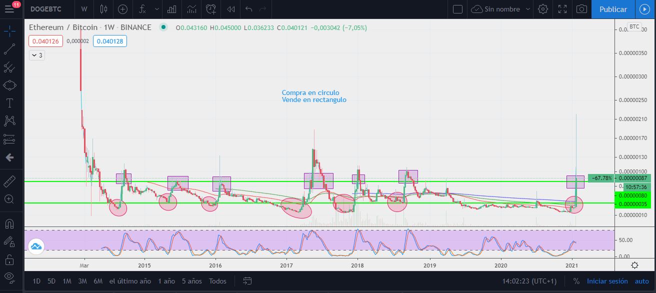Select the 3M time range

[x=82, y=281]
